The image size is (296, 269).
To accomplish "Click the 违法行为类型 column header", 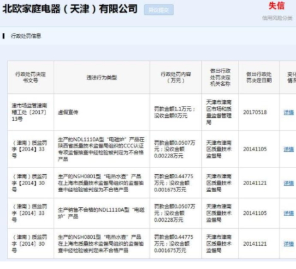I will [x=102, y=77].
